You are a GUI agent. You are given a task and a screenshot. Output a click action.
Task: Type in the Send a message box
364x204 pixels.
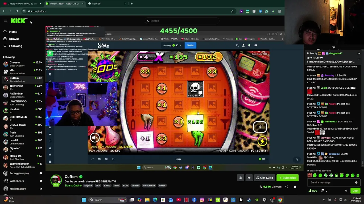coord(331,182)
